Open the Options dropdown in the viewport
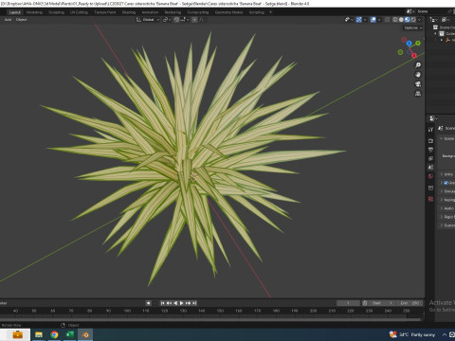Viewport: 455px width, 341px height. coord(413,27)
